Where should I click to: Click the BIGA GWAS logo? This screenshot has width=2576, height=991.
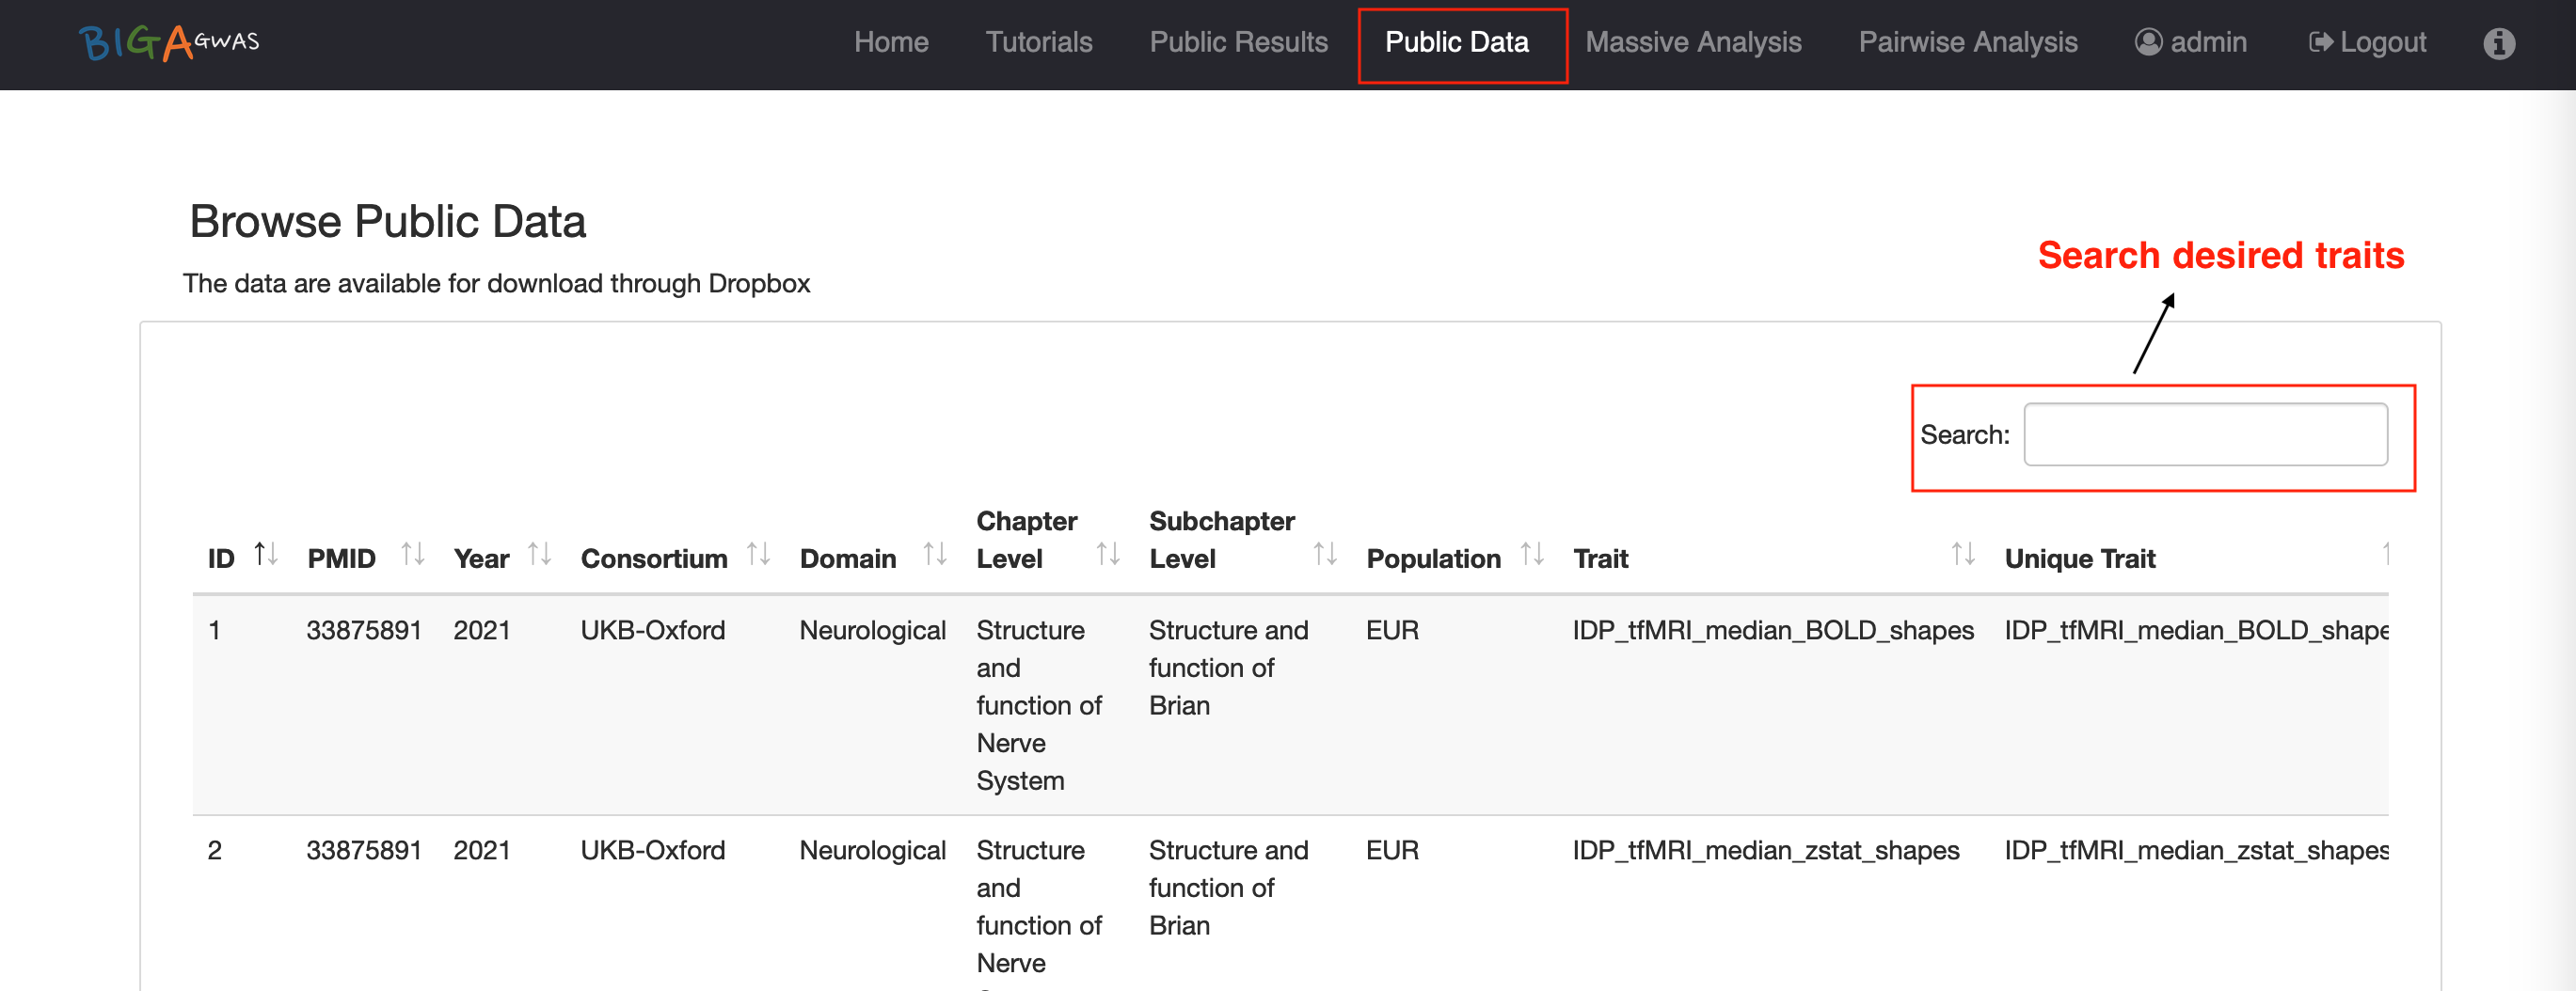click(x=168, y=43)
